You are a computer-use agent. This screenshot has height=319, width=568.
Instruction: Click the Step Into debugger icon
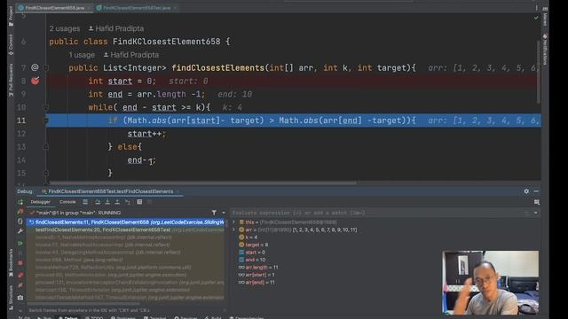pos(107,202)
